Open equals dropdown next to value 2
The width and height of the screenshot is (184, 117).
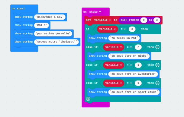[129, 47]
